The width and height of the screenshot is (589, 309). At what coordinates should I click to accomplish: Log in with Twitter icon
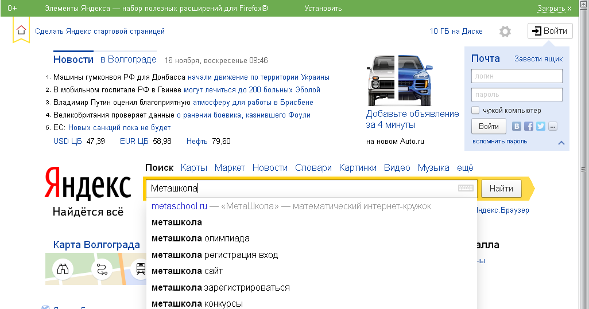[541, 126]
